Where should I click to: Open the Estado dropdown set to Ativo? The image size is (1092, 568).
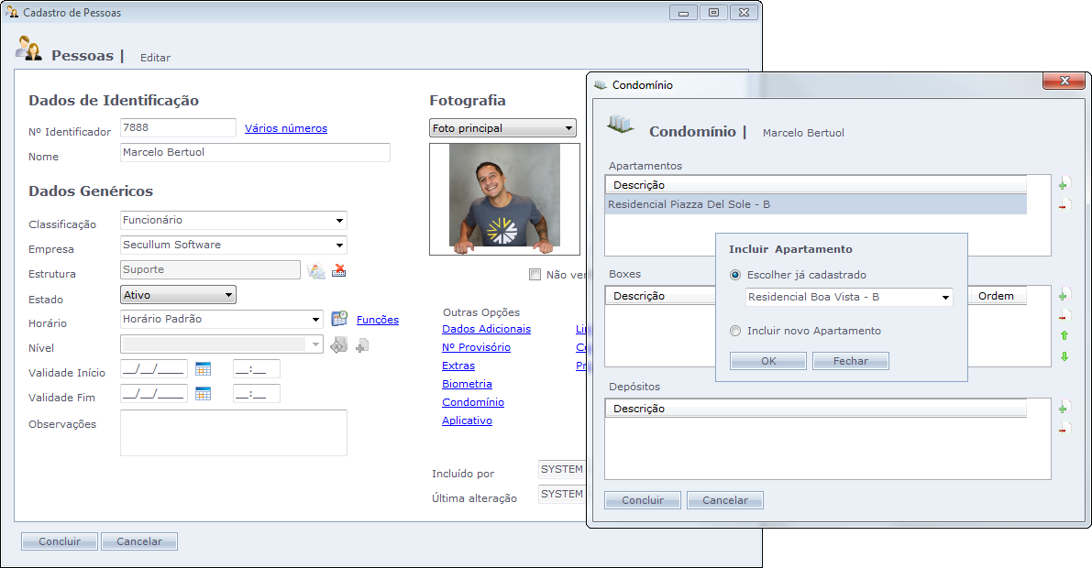click(228, 295)
